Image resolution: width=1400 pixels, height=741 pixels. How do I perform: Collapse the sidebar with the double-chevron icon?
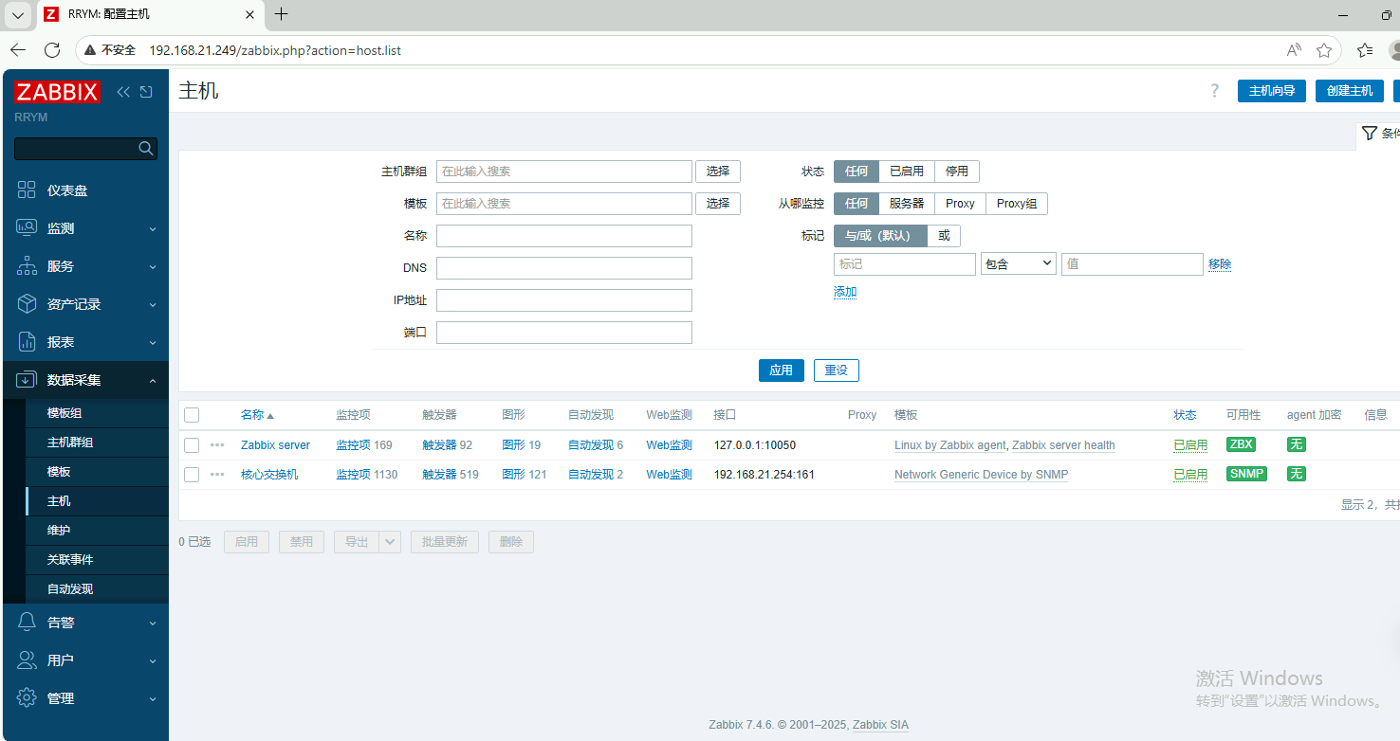(x=122, y=92)
